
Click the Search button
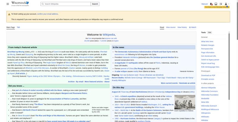(x=95, y=4)
